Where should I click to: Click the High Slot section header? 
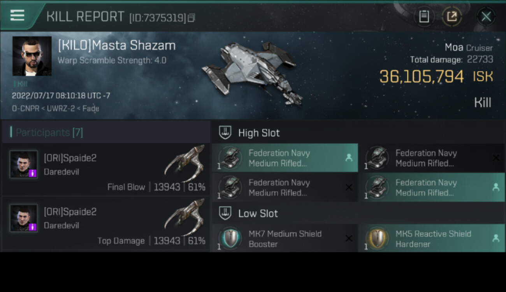click(x=259, y=133)
